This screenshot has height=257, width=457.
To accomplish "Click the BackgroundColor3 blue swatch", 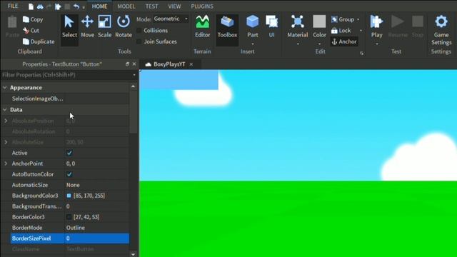I will 69,196.
